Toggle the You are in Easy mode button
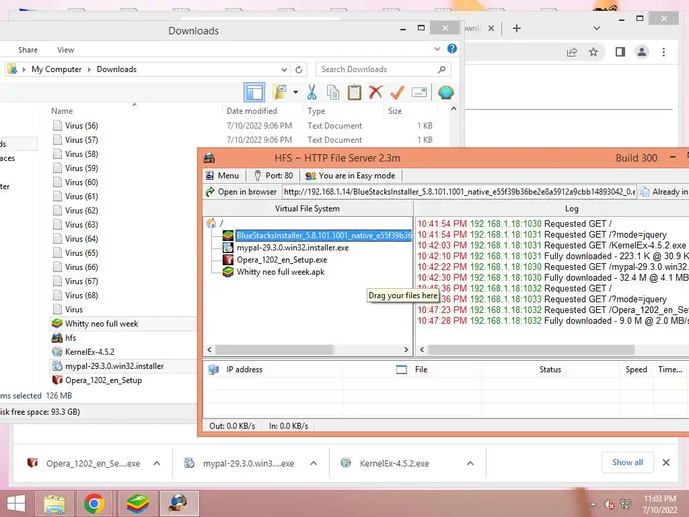 click(x=351, y=176)
